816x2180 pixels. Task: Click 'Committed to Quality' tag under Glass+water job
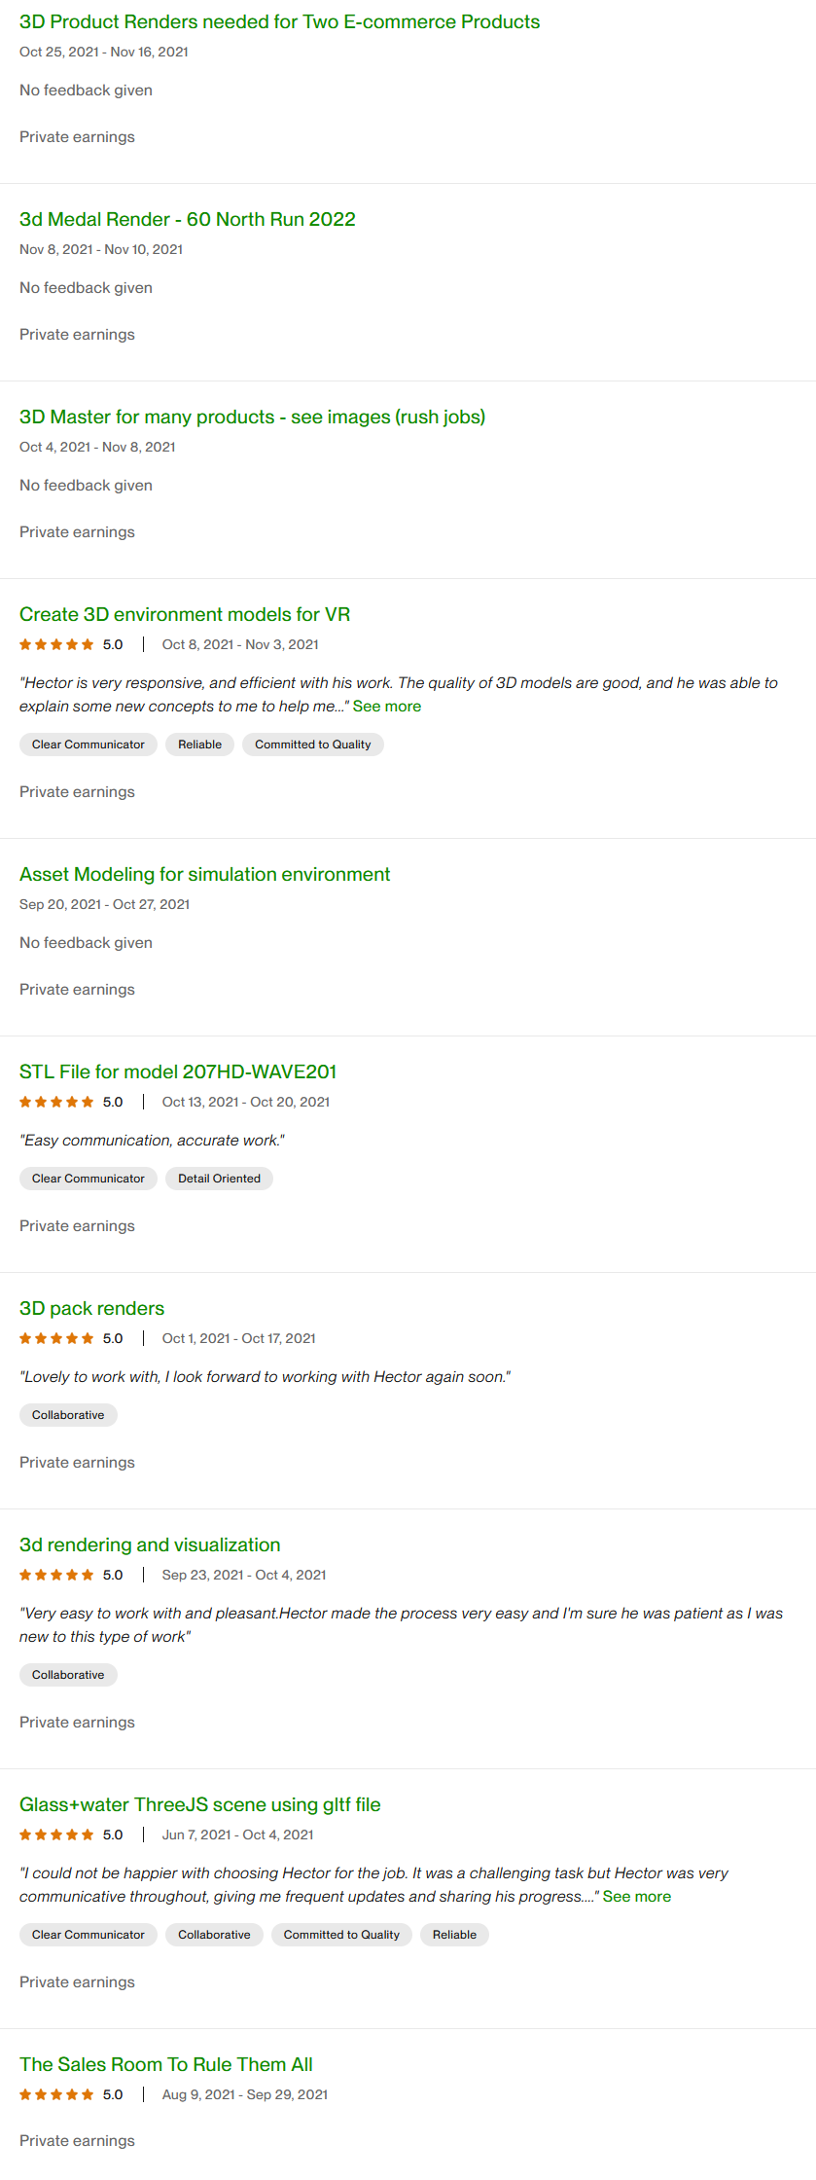[341, 1935]
